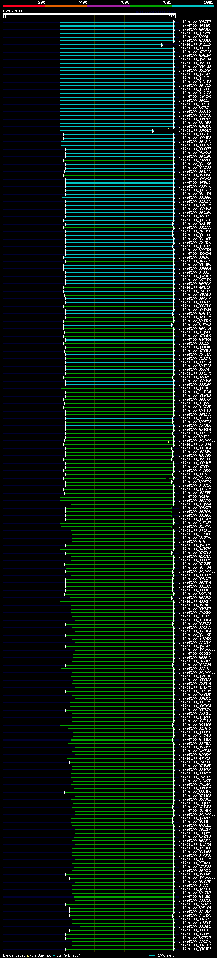Open UniRef100_B9RDU1 entry
The height and width of the screenshot is (958, 217).
pos(194,37)
